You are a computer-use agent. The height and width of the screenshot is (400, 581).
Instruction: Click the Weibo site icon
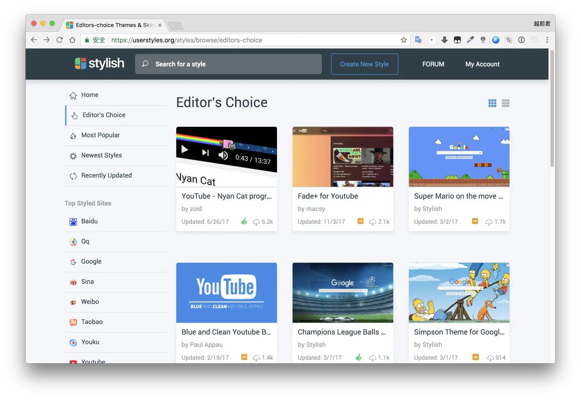pos(73,302)
